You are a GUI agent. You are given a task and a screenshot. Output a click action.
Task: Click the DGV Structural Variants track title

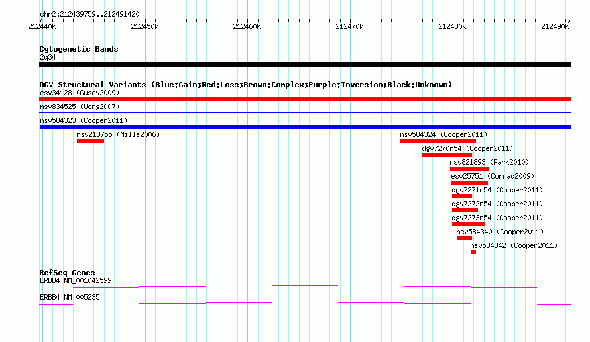point(246,85)
